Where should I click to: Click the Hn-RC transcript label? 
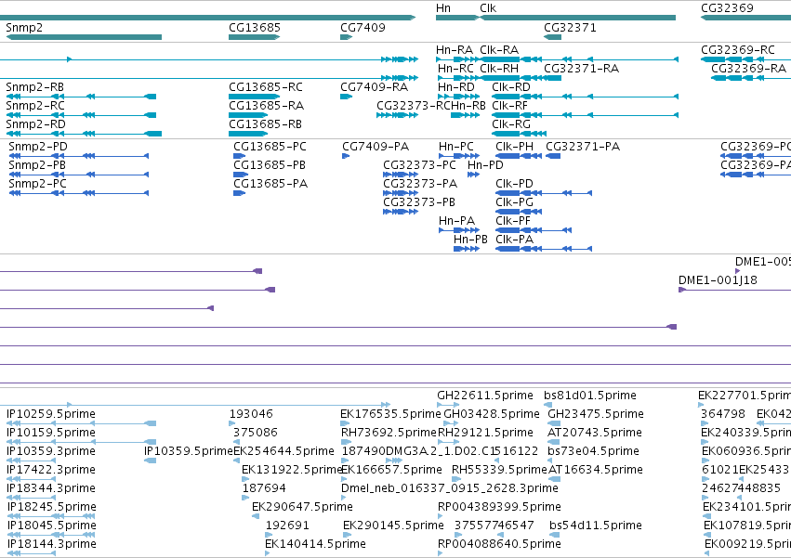click(x=456, y=69)
